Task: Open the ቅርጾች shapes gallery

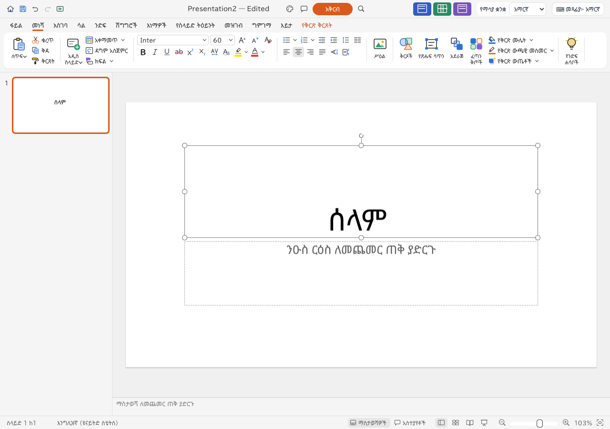Action: (x=406, y=49)
